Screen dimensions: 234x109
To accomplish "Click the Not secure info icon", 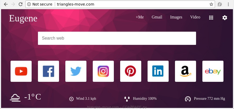I will 29,4.
